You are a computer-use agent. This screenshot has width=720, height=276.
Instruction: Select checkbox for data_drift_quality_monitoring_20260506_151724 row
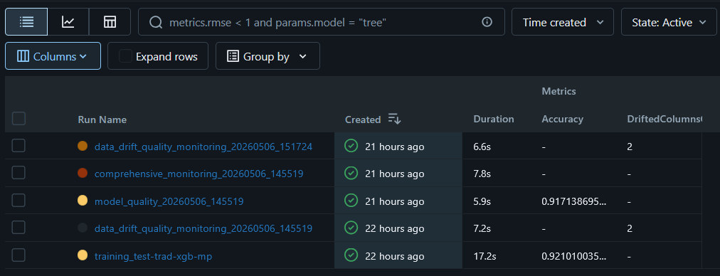click(18, 146)
